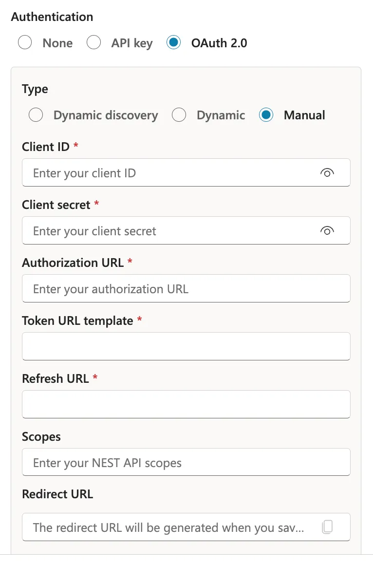Reveal the Client ID value with the eye icon

[327, 172]
